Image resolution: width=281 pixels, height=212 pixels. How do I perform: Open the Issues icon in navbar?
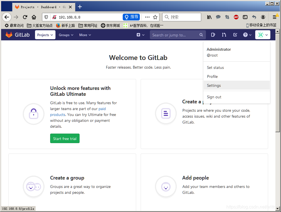point(213,35)
